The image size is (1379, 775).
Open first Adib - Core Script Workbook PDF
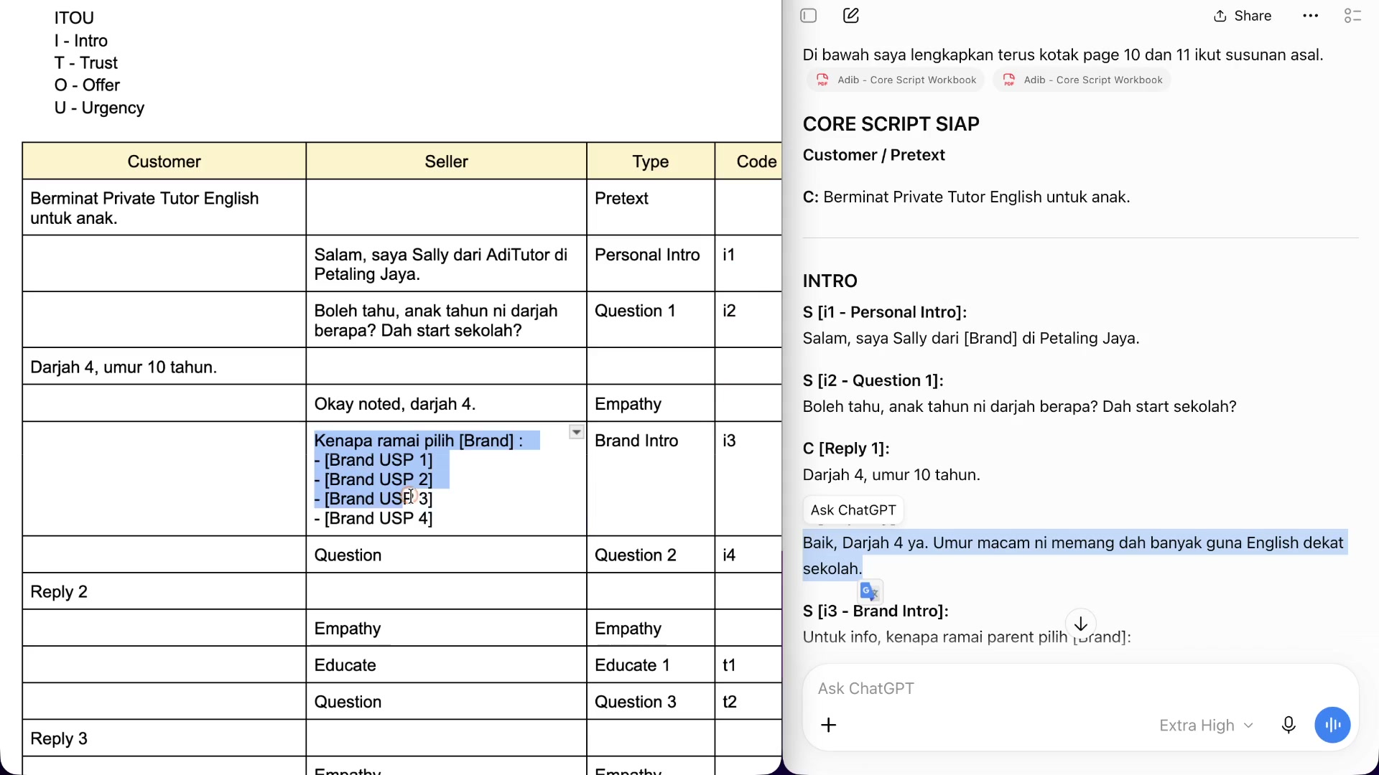[896, 80]
